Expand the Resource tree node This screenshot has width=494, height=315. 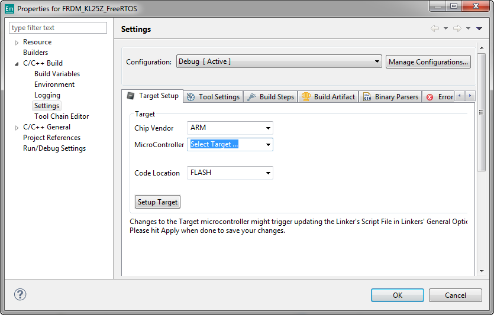pos(17,42)
